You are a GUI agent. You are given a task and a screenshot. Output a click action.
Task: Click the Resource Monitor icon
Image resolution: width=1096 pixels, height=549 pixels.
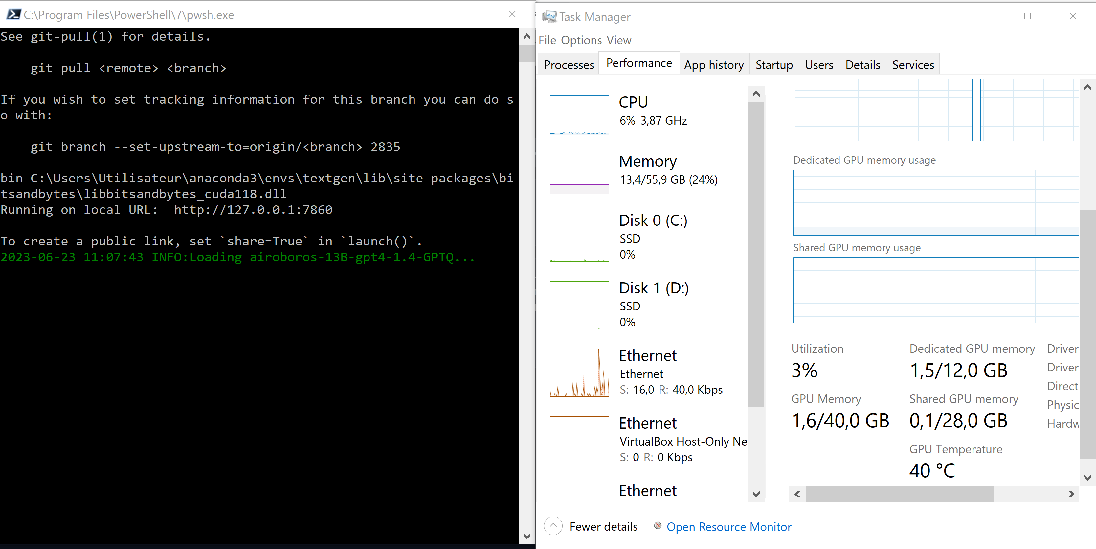click(x=658, y=526)
